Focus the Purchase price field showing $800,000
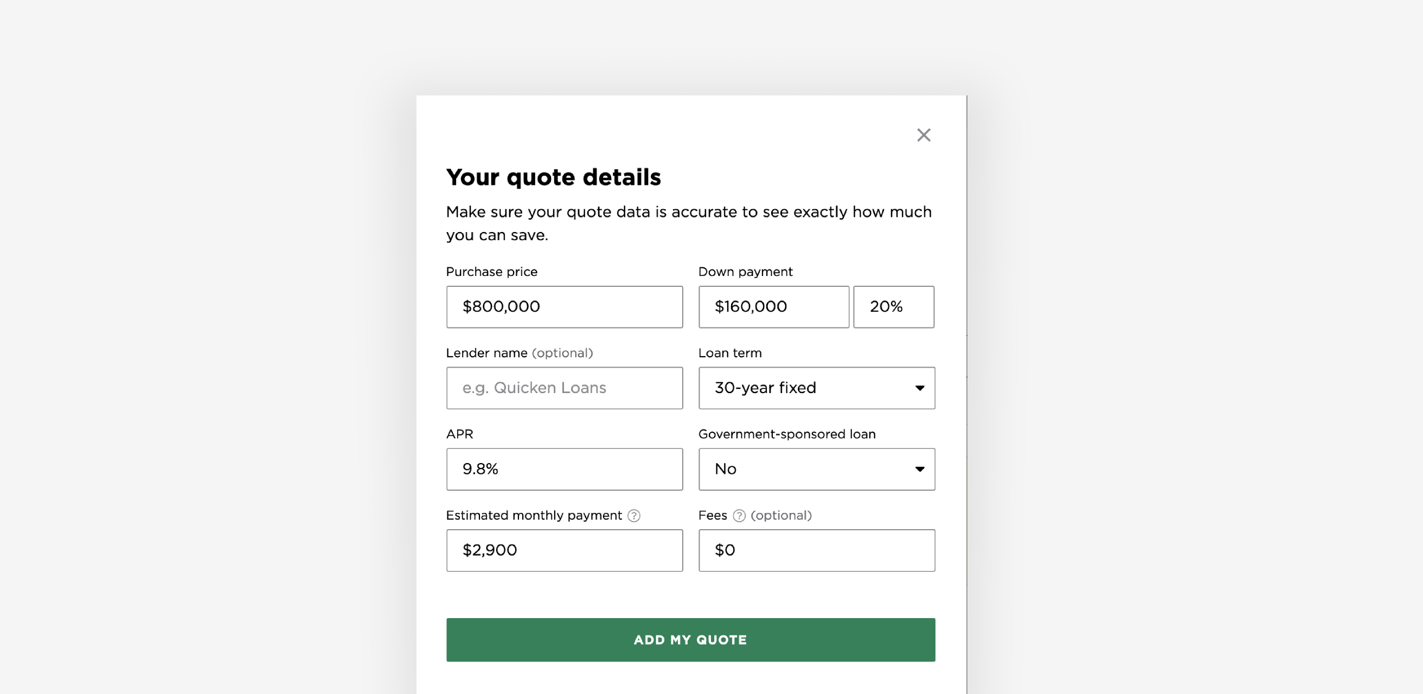The height and width of the screenshot is (694, 1423). [x=564, y=307]
